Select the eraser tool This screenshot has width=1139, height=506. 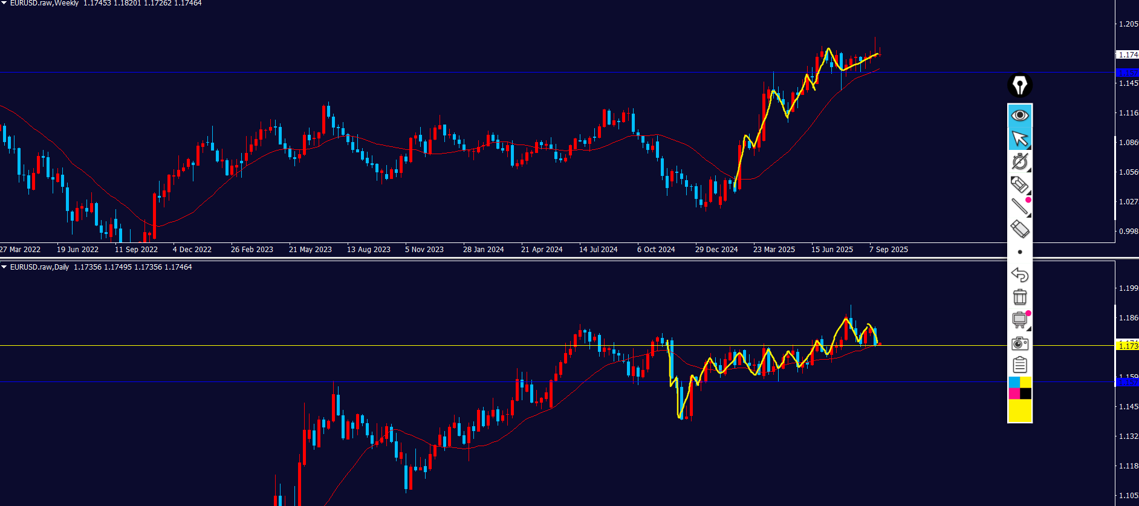pyautogui.click(x=1020, y=229)
